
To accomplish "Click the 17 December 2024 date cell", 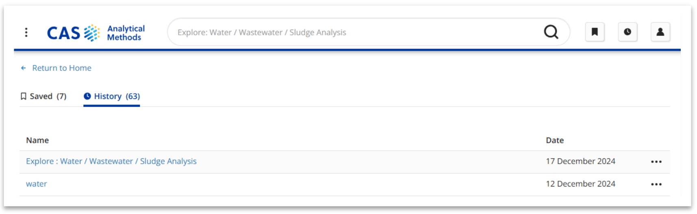I will tap(580, 161).
